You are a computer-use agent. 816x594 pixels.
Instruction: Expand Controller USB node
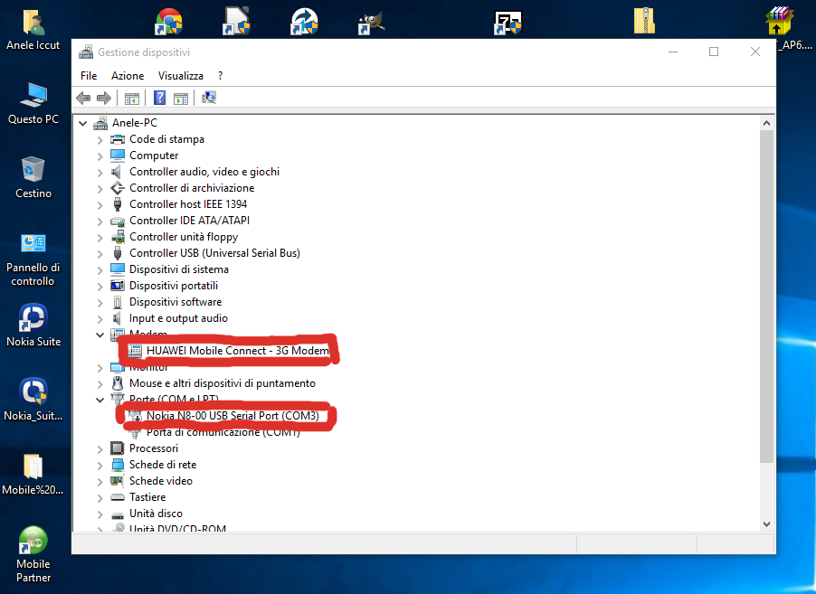[x=100, y=254]
